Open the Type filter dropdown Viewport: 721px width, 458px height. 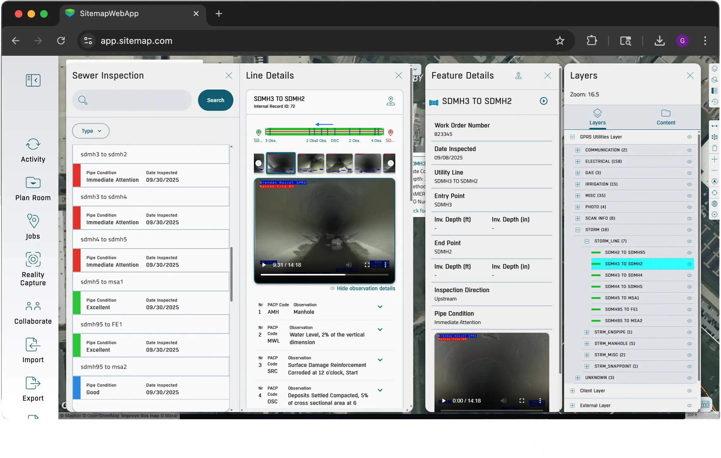click(91, 131)
